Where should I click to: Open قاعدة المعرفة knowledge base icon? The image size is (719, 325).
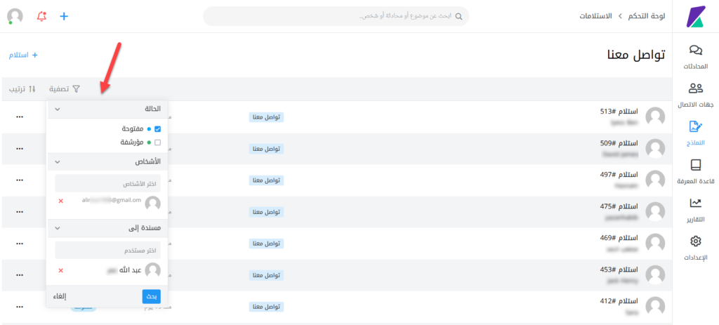click(695, 166)
